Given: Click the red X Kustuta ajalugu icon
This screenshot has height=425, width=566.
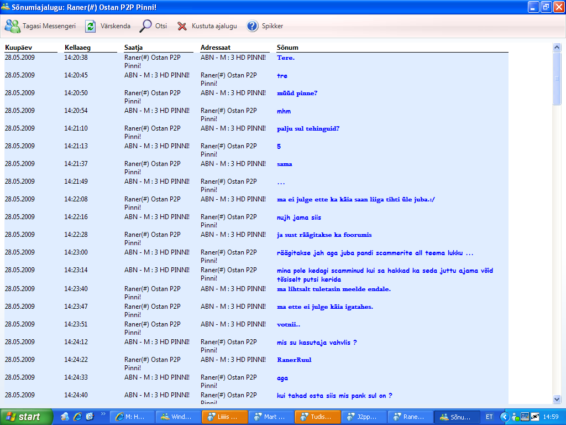Looking at the screenshot, I should click(182, 26).
